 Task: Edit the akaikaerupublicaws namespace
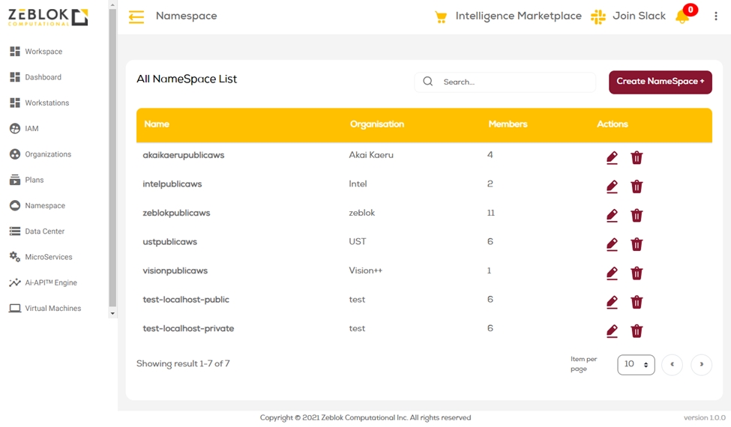click(x=612, y=158)
